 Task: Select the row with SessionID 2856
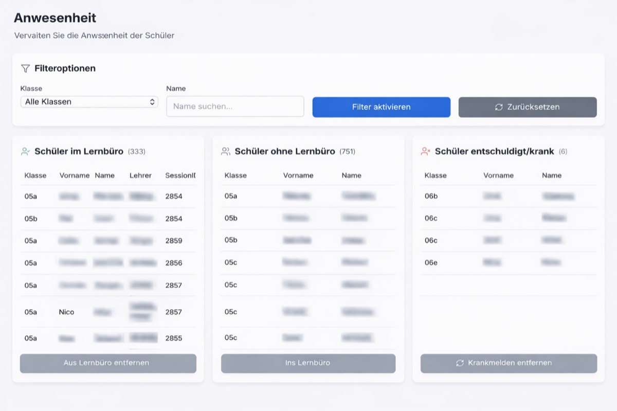pos(108,263)
